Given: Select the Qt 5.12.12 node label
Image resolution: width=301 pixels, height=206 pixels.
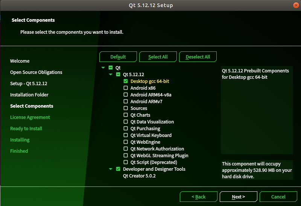Looking at the screenshot, I should click(134, 74).
